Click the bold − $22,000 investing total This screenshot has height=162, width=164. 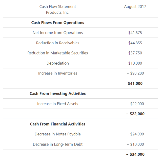coord(135,114)
